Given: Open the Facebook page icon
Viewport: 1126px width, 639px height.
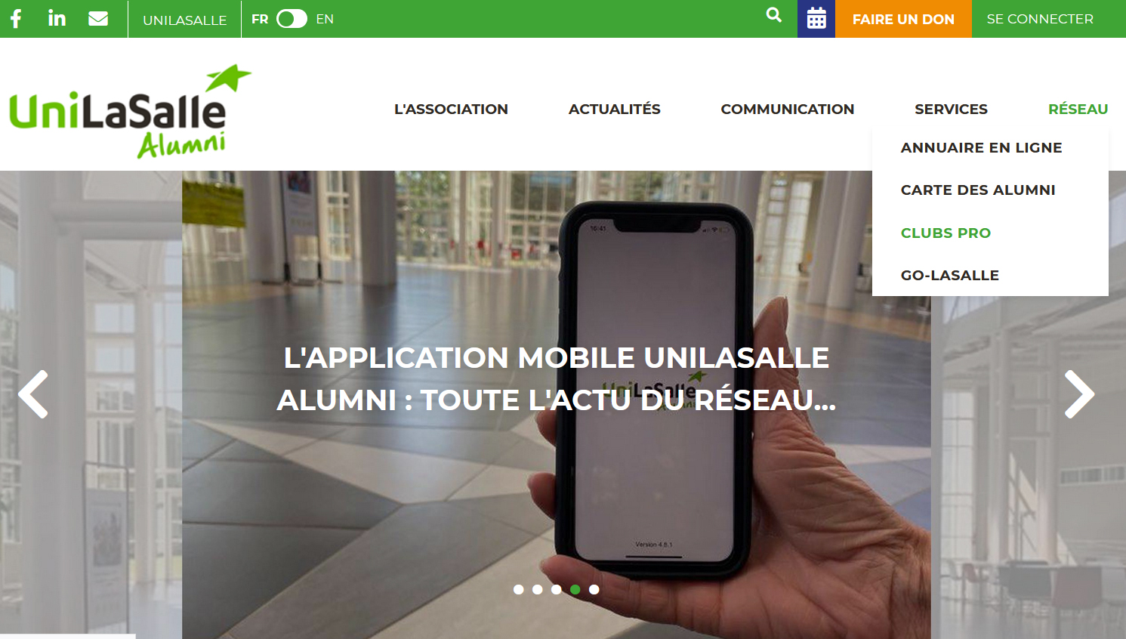Looking at the screenshot, I should (15, 18).
